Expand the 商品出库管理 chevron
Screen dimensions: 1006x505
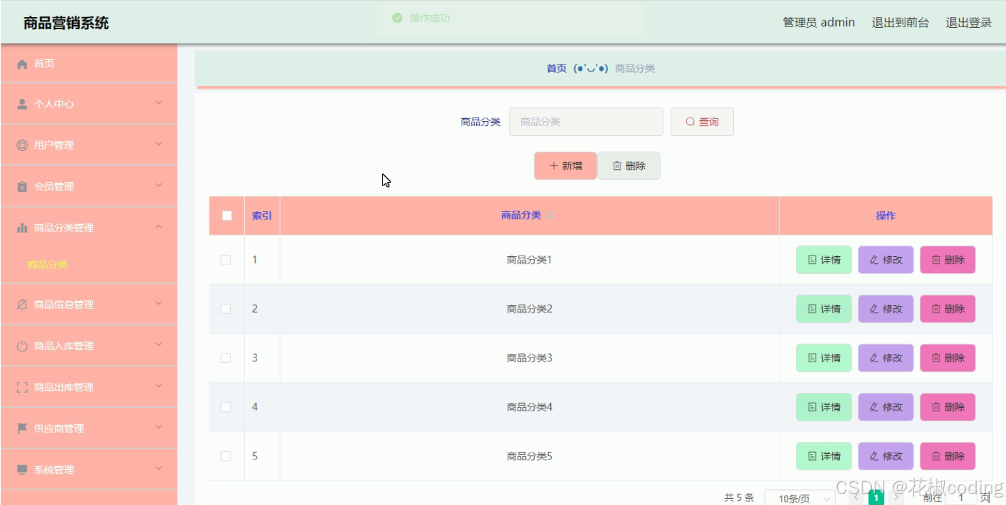(158, 387)
